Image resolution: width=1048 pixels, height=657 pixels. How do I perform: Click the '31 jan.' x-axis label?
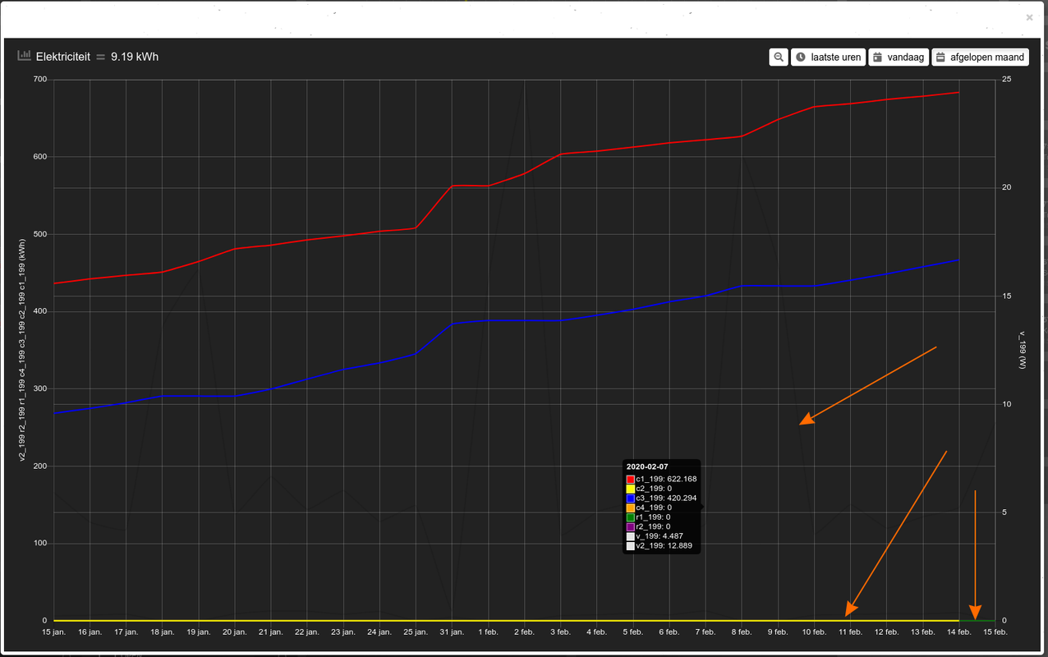pos(452,632)
